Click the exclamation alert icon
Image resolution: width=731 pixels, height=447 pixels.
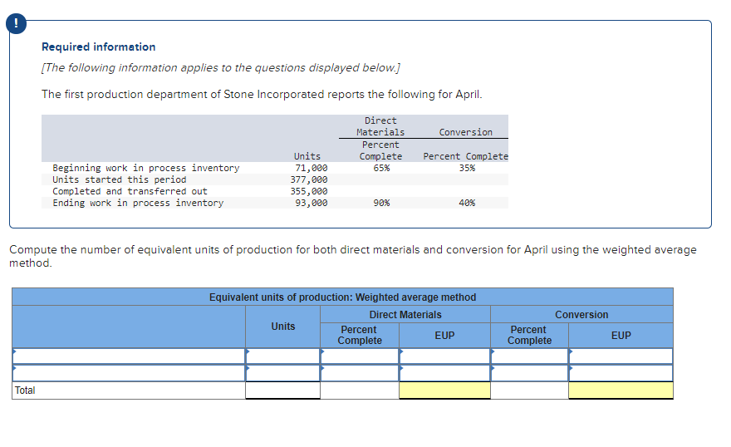tap(16, 23)
